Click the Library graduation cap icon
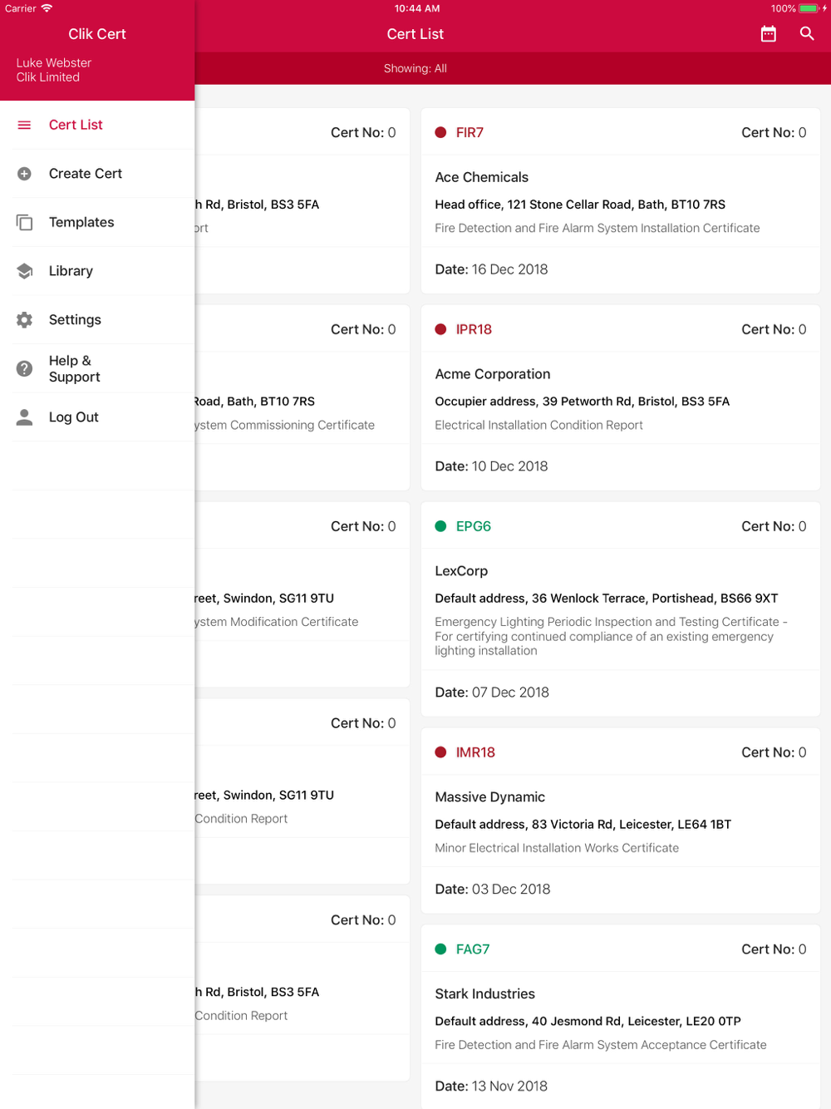Image resolution: width=831 pixels, height=1109 pixels. [x=25, y=271]
